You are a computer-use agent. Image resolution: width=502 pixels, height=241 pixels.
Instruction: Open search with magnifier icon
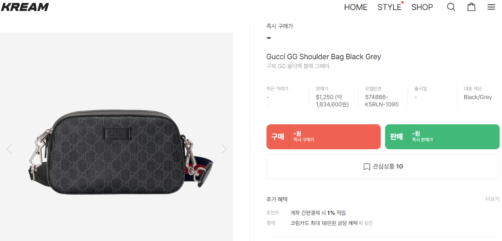(451, 7)
